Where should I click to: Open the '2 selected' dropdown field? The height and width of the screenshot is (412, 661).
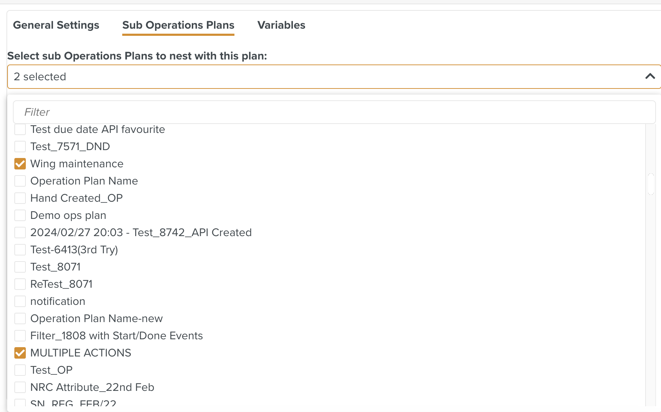coord(215,76)
